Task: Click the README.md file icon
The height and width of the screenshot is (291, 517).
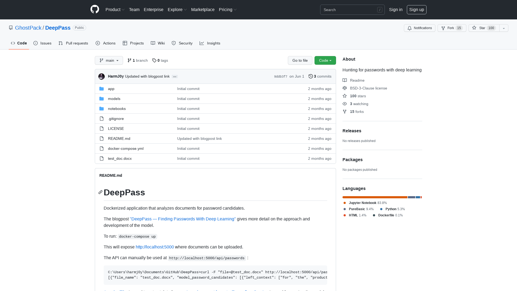Action: click(102, 138)
